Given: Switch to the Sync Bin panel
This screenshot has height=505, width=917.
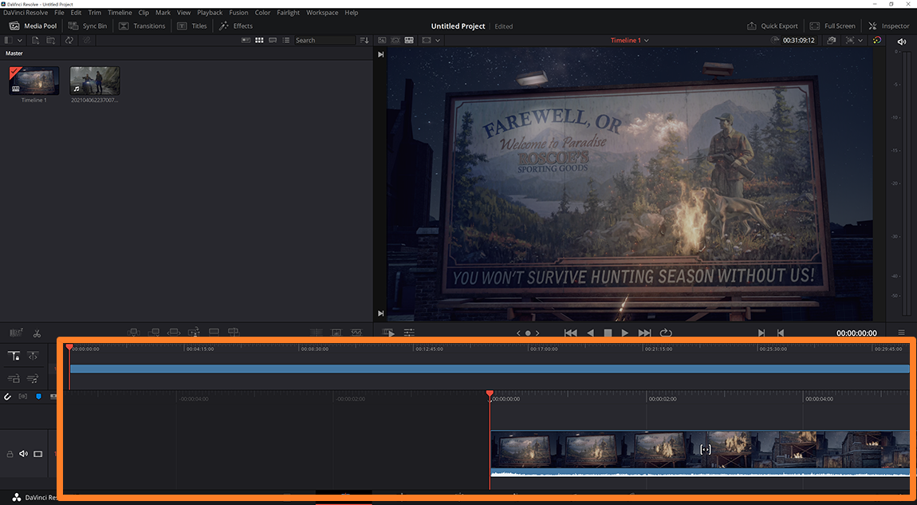Looking at the screenshot, I should (88, 26).
